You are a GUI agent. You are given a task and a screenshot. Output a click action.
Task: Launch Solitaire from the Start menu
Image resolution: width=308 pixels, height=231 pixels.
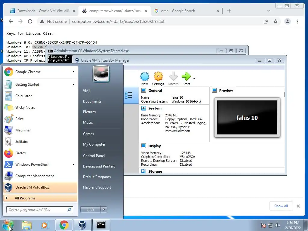click(x=40, y=142)
